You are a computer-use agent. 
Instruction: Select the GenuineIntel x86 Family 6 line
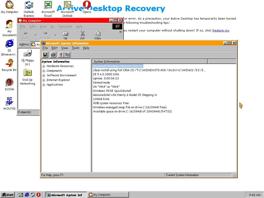coord(125,95)
